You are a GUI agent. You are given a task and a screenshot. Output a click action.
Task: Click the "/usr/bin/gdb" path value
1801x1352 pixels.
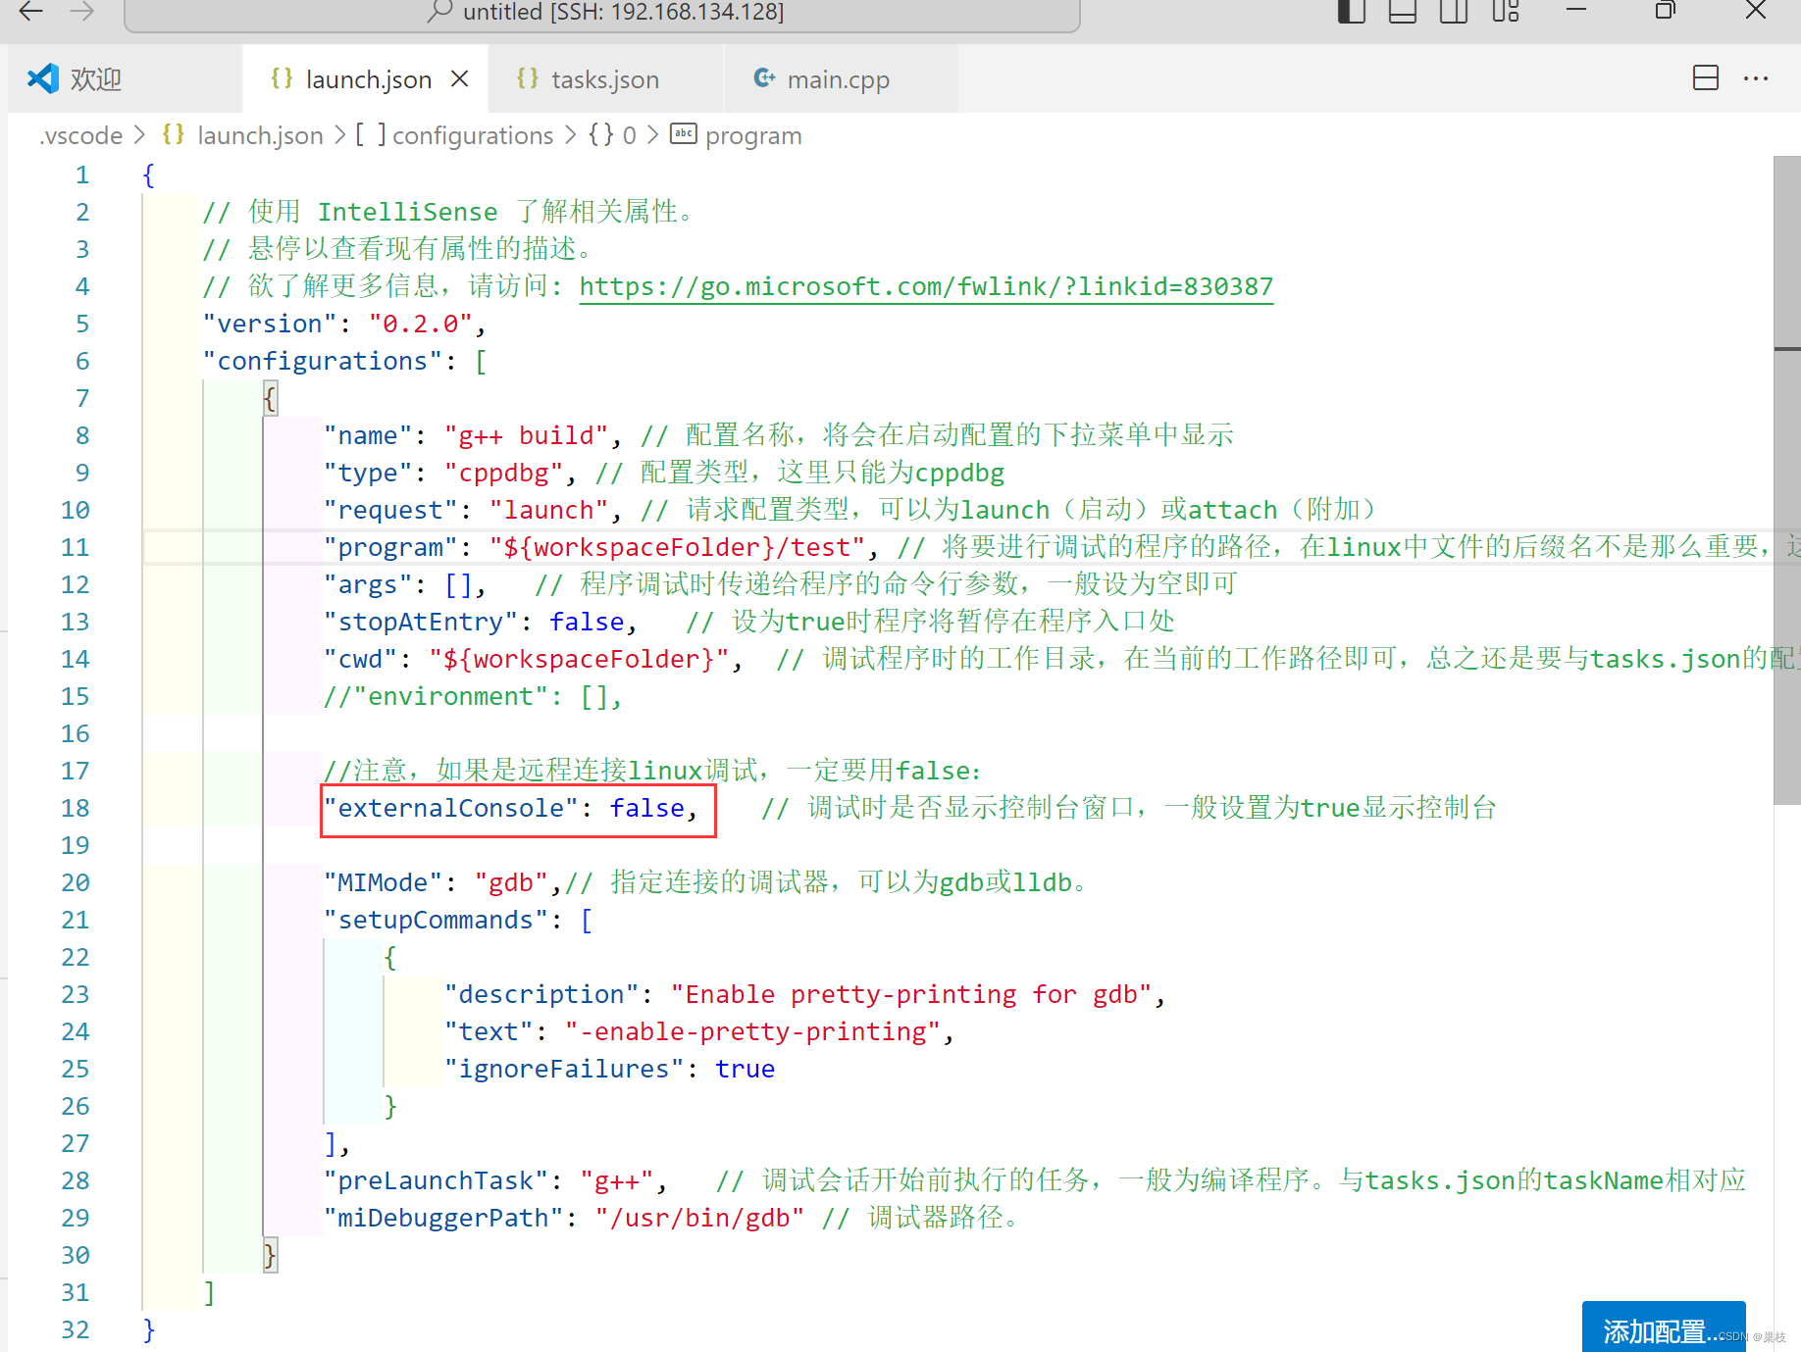click(x=700, y=1218)
